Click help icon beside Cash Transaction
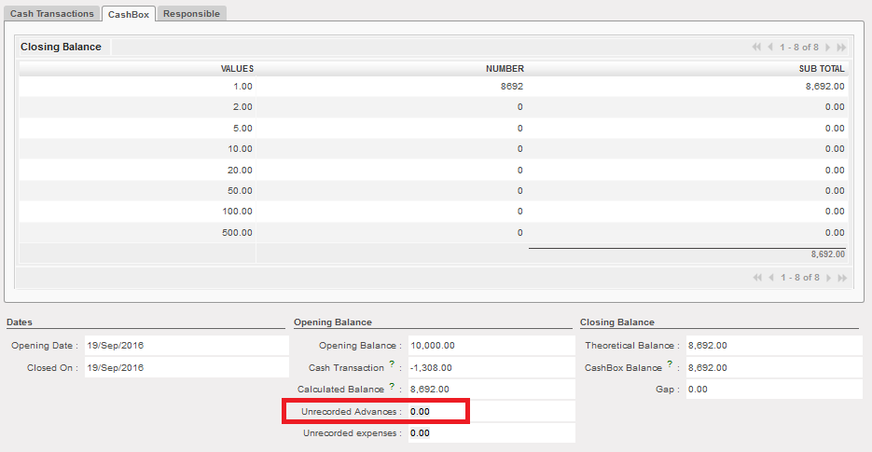 pos(392,365)
